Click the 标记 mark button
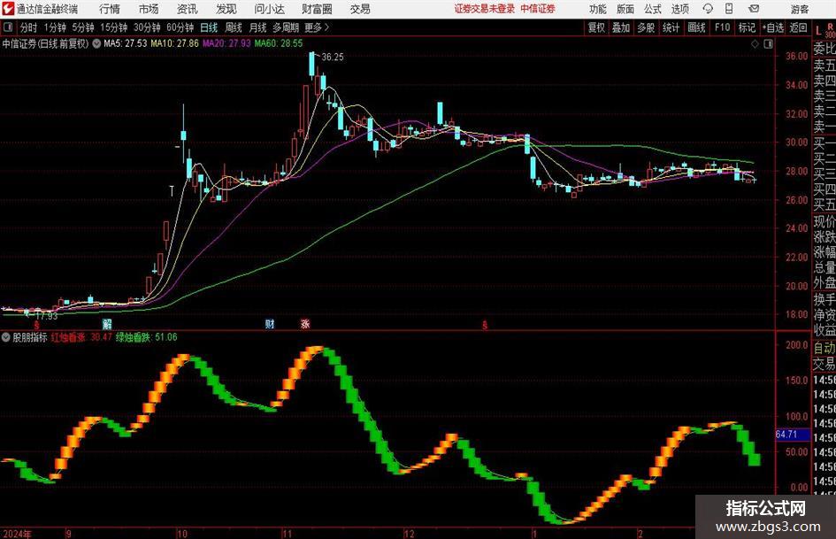Image resolution: width=836 pixels, height=539 pixels. pyautogui.click(x=747, y=27)
